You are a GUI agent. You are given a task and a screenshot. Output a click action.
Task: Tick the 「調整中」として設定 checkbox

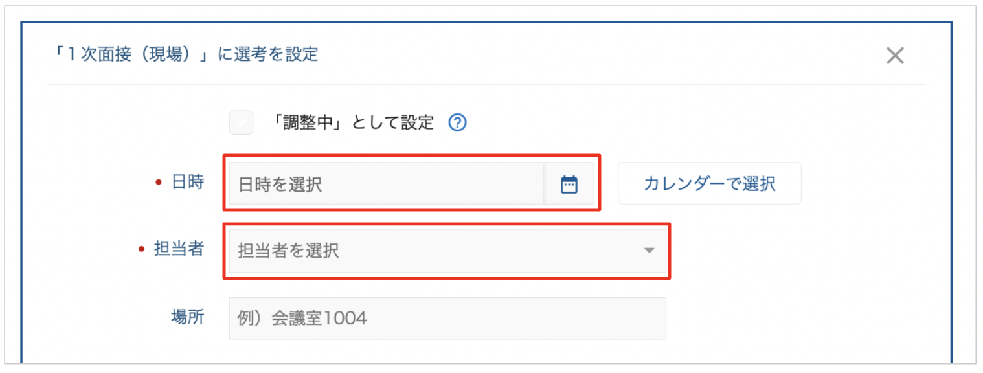click(x=241, y=122)
